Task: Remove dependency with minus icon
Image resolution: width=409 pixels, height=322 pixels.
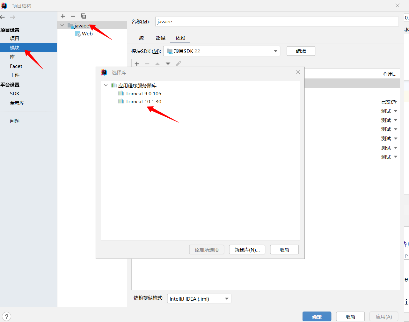Action: pyautogui.click(x=147, y=64)
